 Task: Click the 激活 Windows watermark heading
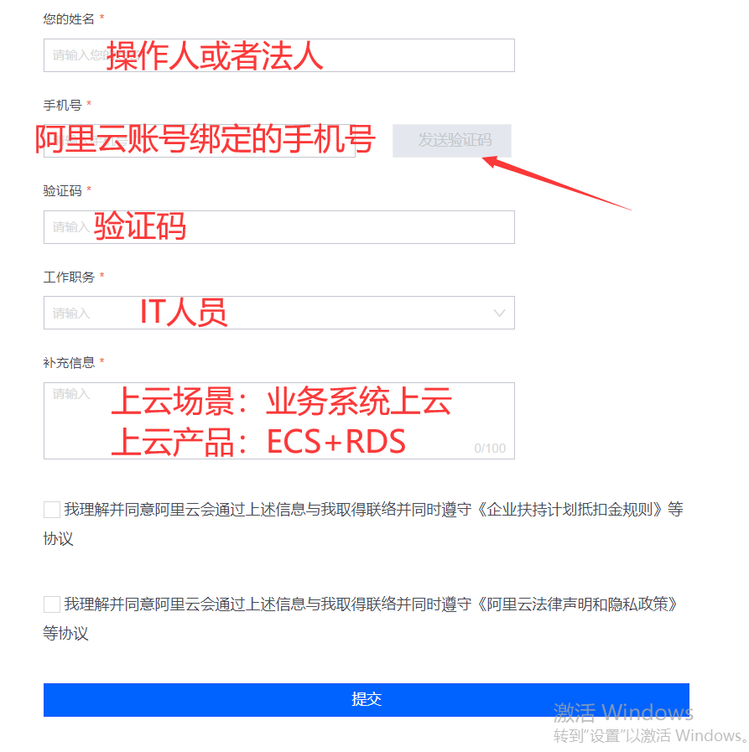(623, 713)
